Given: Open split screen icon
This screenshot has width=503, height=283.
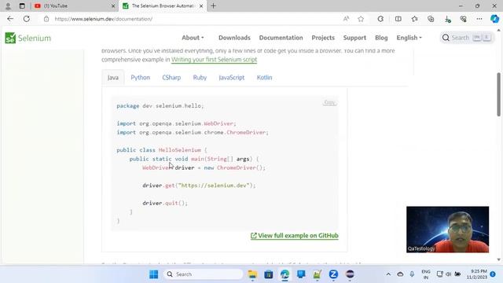Looking at the screenshot, I should click(398, 19).
